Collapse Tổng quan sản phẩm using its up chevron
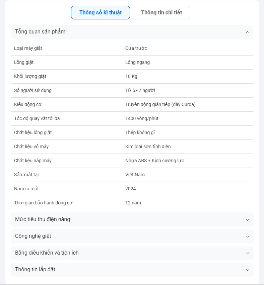This screenshot has width=264, height=285. pos(248,32)
